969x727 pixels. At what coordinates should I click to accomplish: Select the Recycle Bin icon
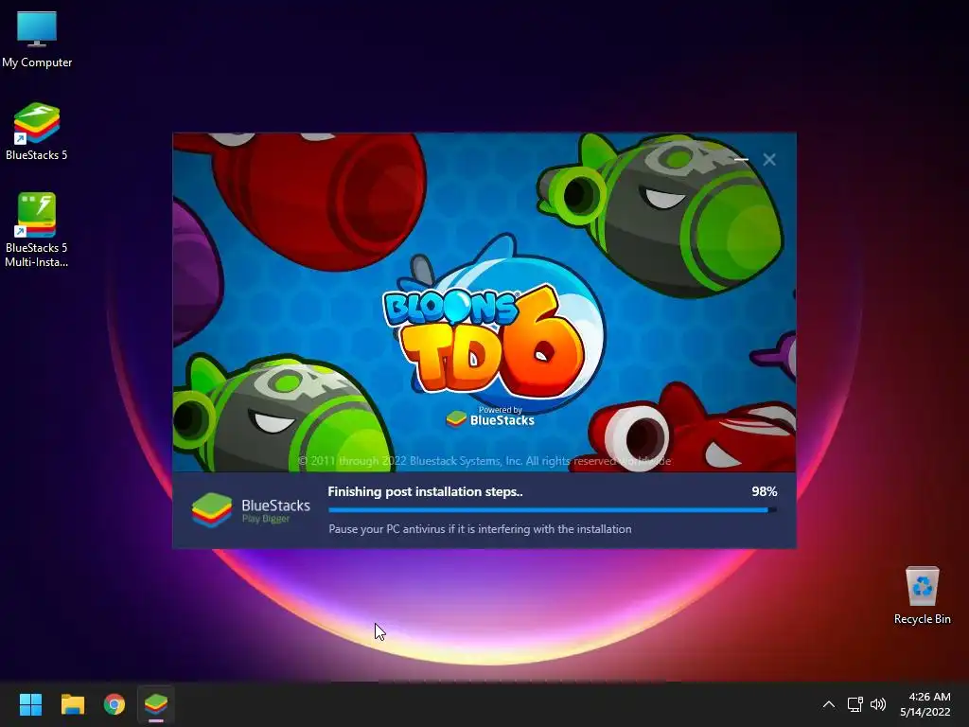922,595
